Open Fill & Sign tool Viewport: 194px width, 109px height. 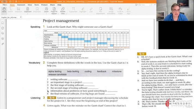pyautogui.click(x=128, y=11)
